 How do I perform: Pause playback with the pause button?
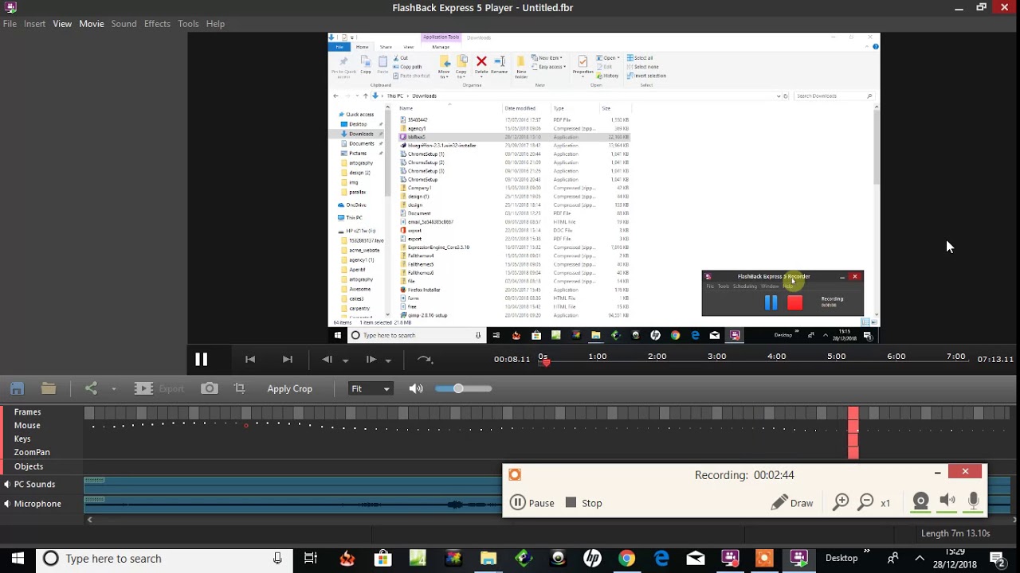coord(201,360)
